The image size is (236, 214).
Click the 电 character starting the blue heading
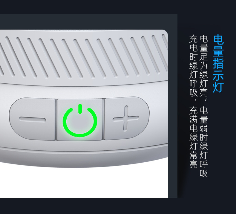(218, 39)
